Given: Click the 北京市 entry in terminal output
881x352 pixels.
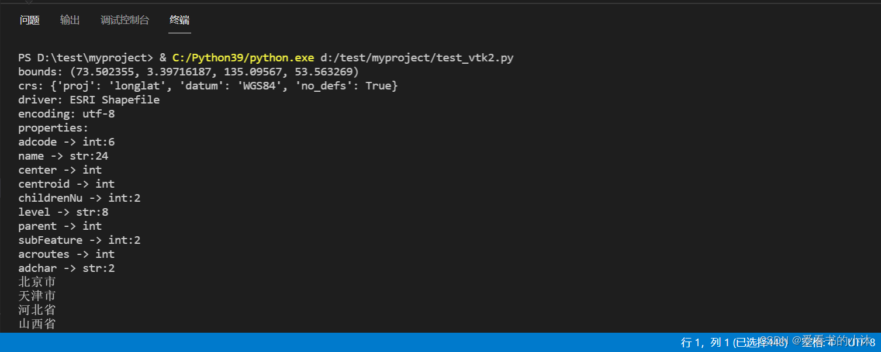Looking at the screenshot, I should [x=37, y=282].
